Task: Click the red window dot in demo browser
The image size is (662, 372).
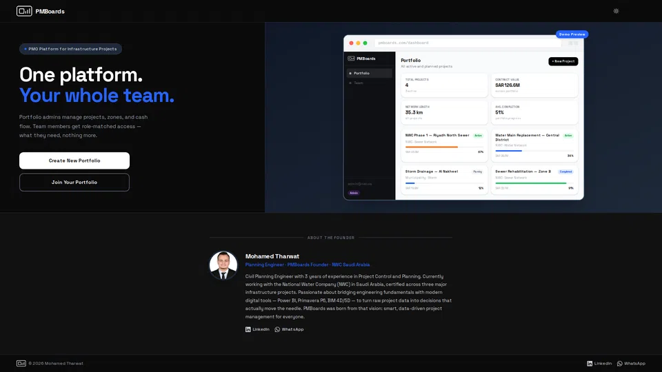Action: (x=351, y=43)
